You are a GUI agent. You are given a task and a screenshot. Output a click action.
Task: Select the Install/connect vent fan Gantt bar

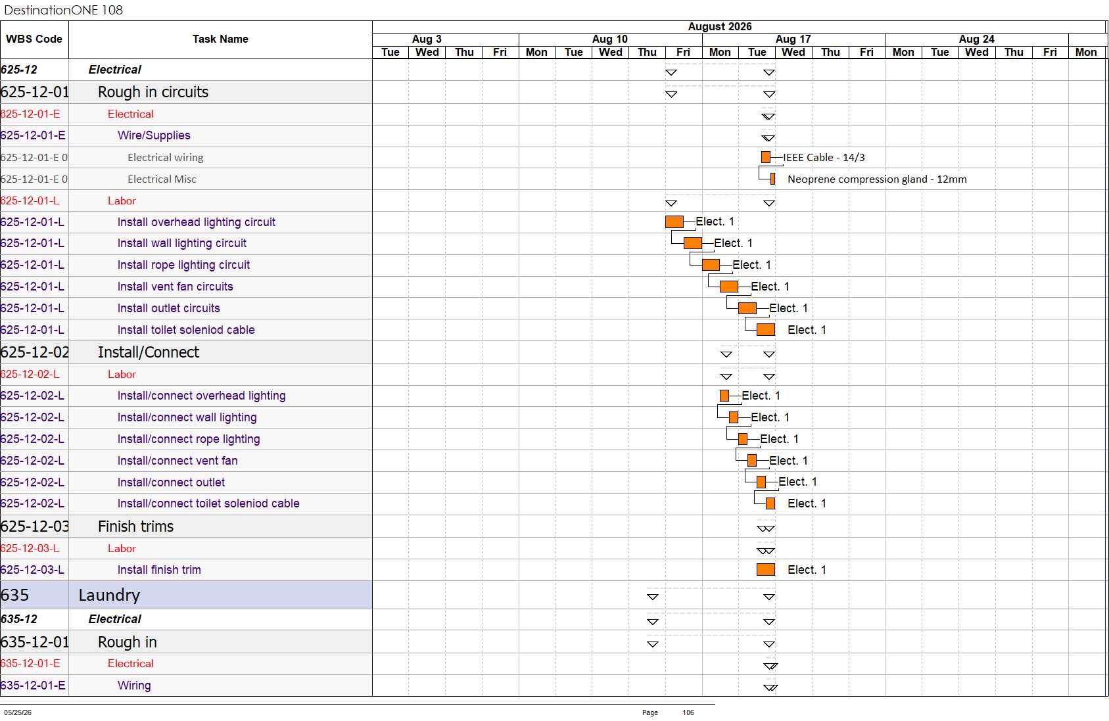752,461
